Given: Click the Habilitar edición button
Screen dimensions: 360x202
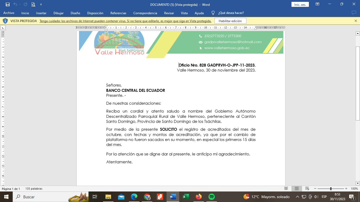Looking at the screenshot, I should pyautogui.click(x=230, y=21).
